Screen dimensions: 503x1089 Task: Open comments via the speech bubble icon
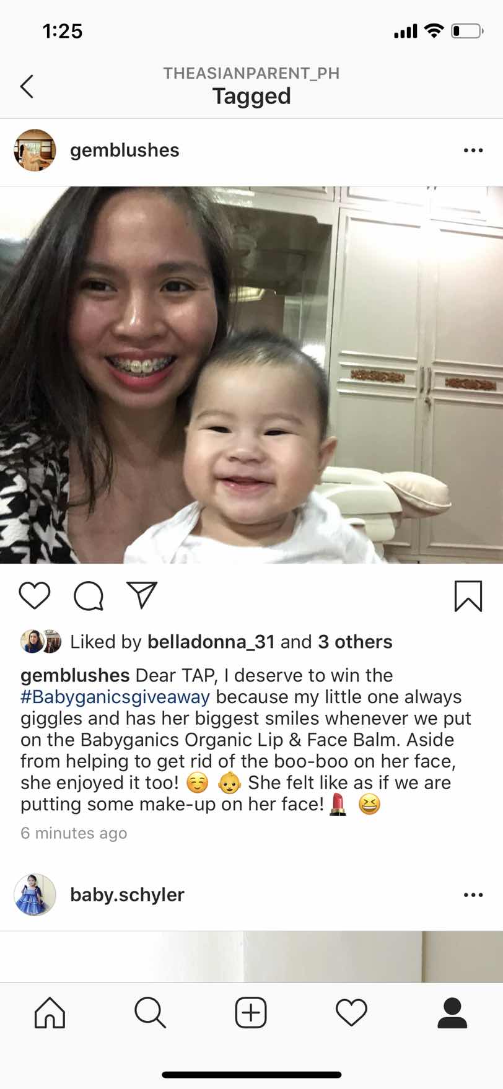click(x=89, y=596)
